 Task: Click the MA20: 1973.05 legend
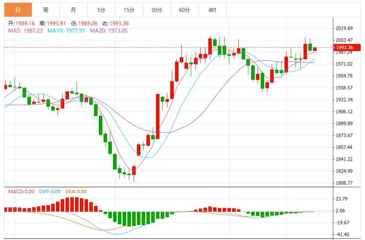pos(109,31)
